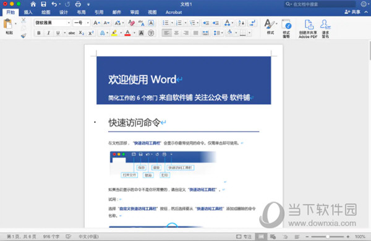Image resolution: width=371 pixels, height=241 pixels.
Task: Open the Paste clipboard icon
Action: 8,24
